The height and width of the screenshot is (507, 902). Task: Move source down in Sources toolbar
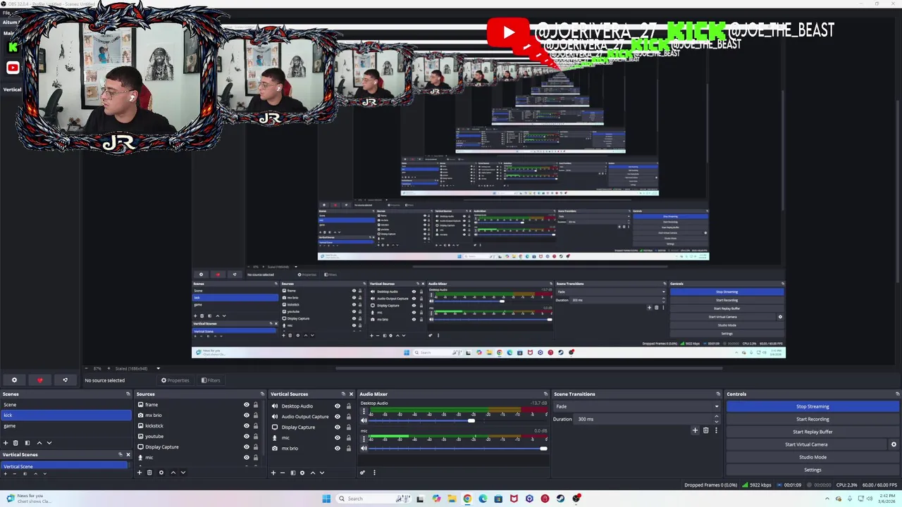click(183, 472)
